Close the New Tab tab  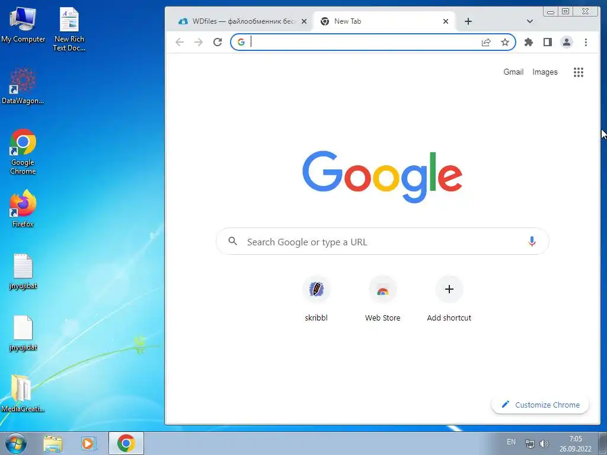(x=446, y=21)
